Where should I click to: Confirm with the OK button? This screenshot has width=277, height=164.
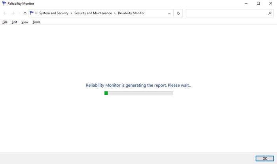point(265,158)
